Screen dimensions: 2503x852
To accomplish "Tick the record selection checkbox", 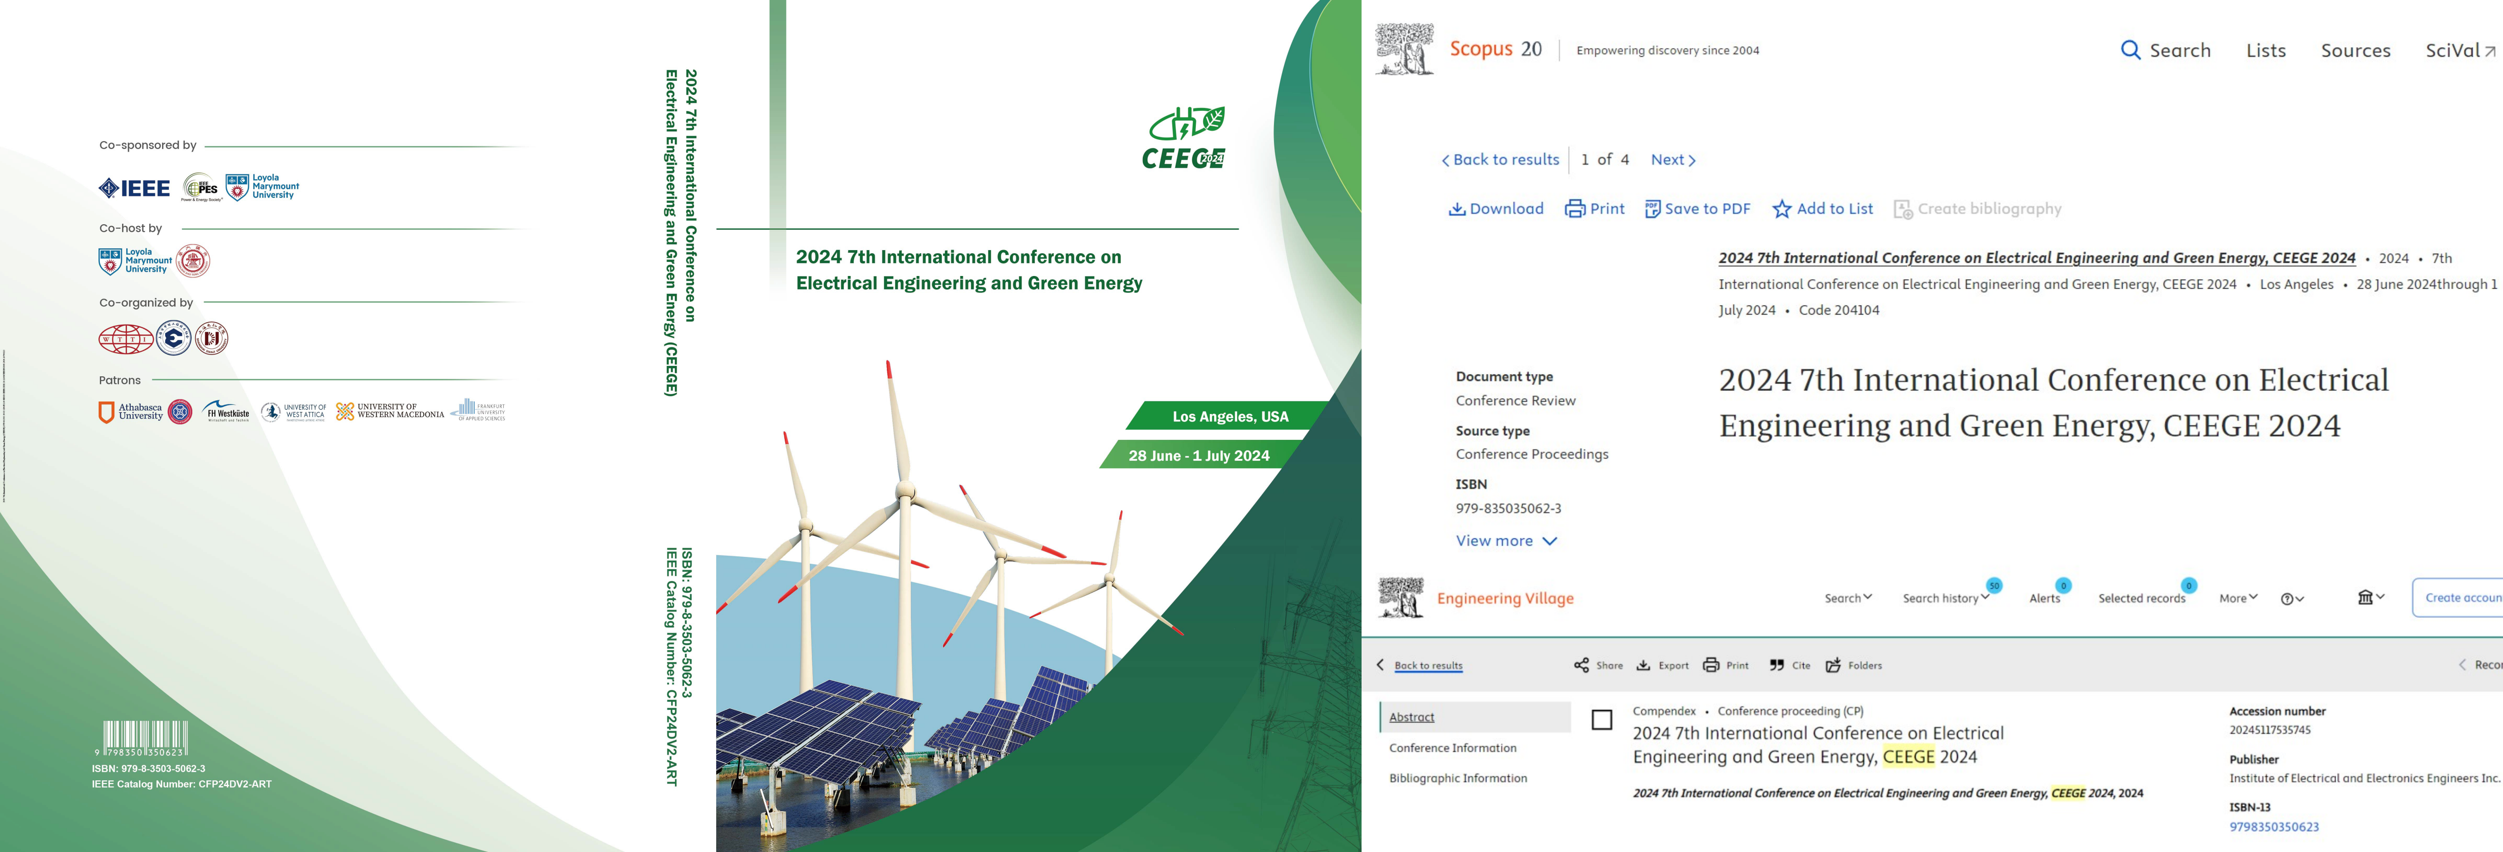I will pos(1601,720).
